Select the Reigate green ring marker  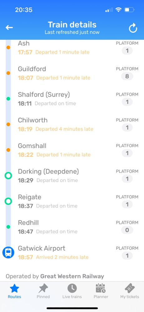8,201
